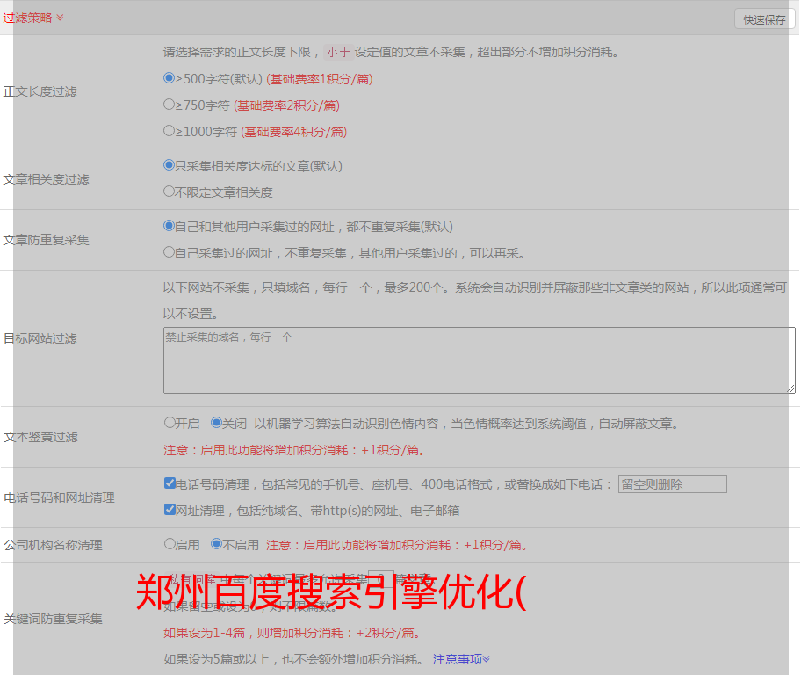Click 基础费率4积分/篇 red text
This screenshot has width=801, height=675.
(x=294, y=132)
